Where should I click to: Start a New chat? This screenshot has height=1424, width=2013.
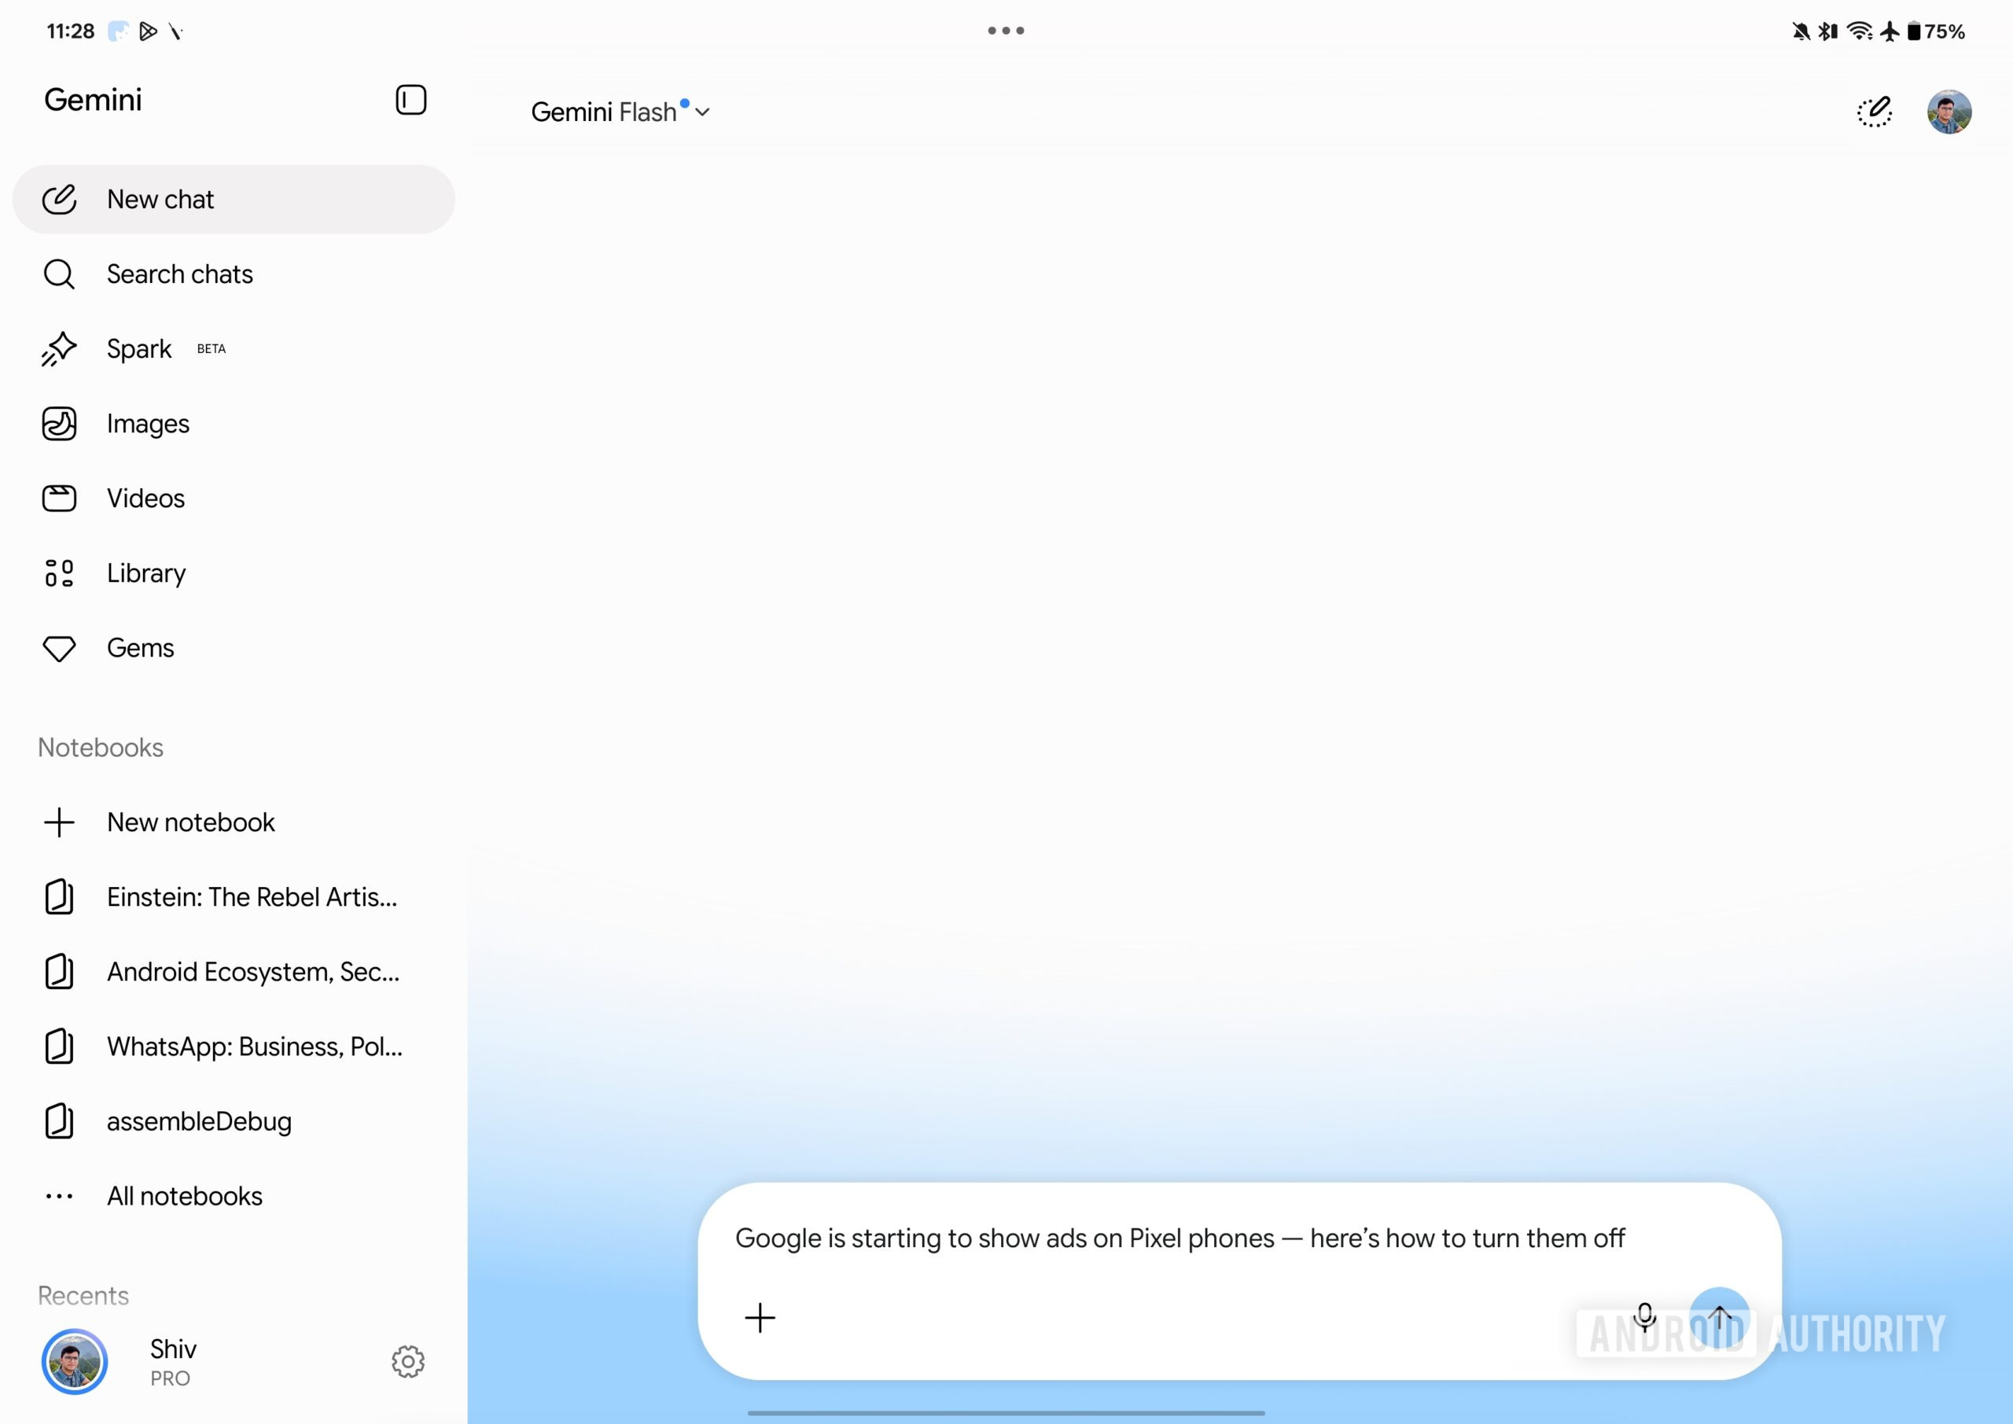234,199
